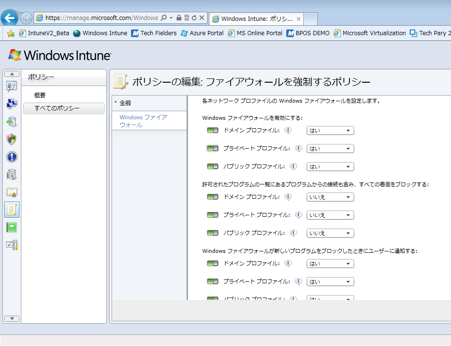
Task: Click the Compatibility View icon in address bar
Action: 187,18
